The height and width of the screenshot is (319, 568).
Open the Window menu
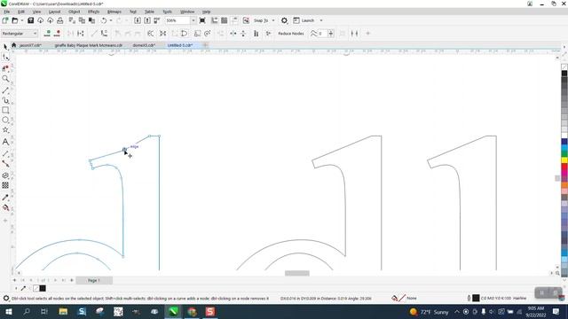187,12
